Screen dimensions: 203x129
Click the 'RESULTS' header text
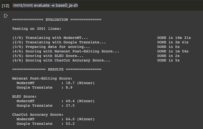pyautogui.click(x=56, y=69)
